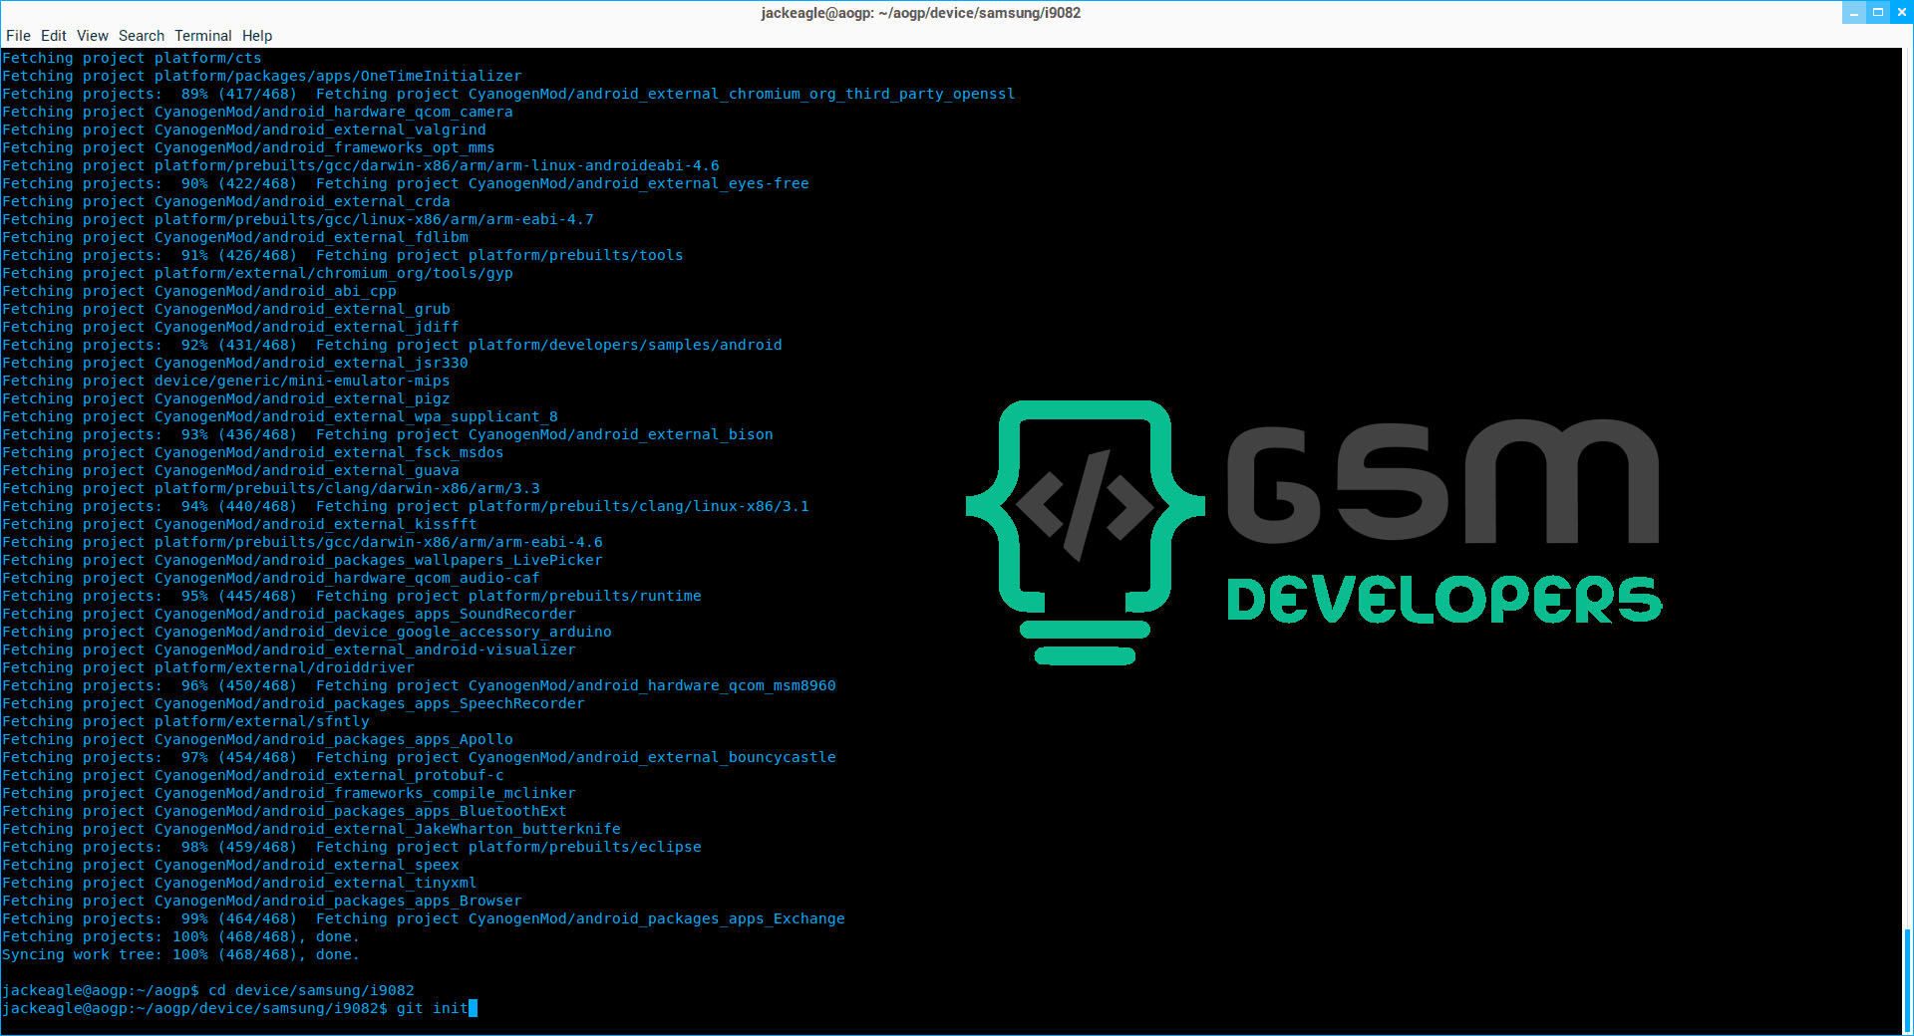Click the apps_SpeechRecorder line
The height and width of the screenshot is (1036, 1914).
pos(293,703)
